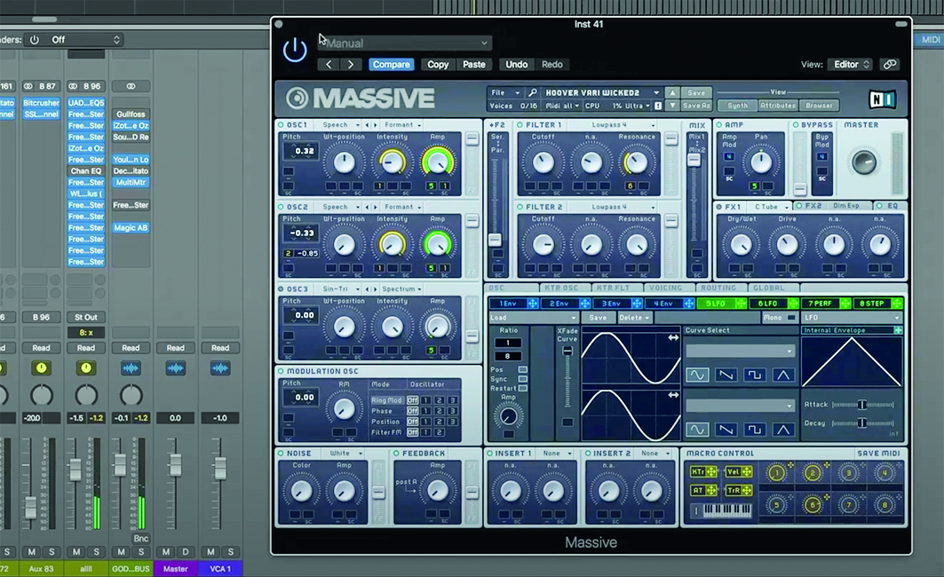Click the TrR macro drag handle

click(747, 490)
